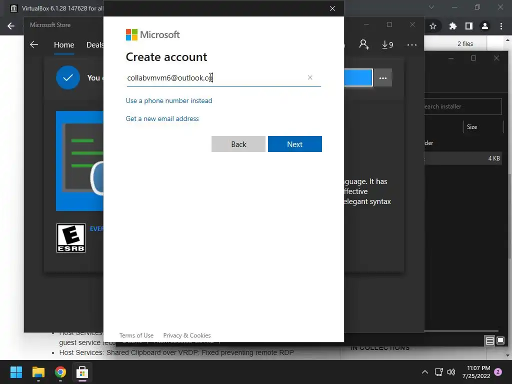This screenshot has width=512, height=384.
Task: Click the webpage scrollbar down arrow in Chrome
Action: [x=507, y=355]
